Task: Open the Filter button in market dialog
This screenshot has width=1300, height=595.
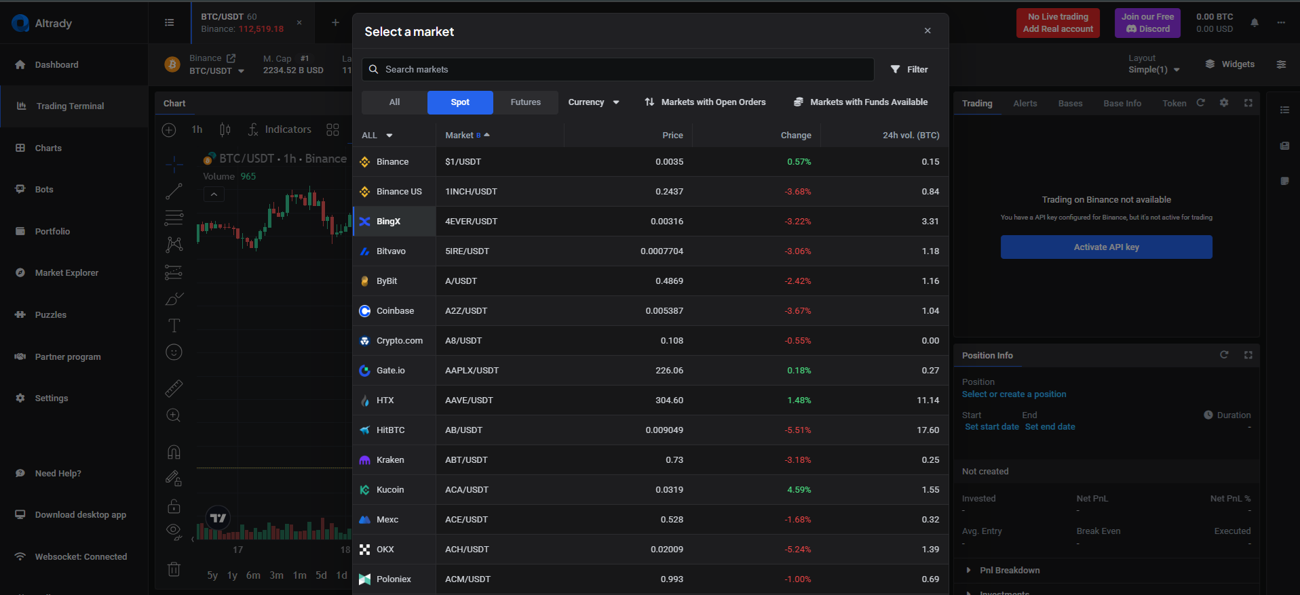Action: [909, 69]
